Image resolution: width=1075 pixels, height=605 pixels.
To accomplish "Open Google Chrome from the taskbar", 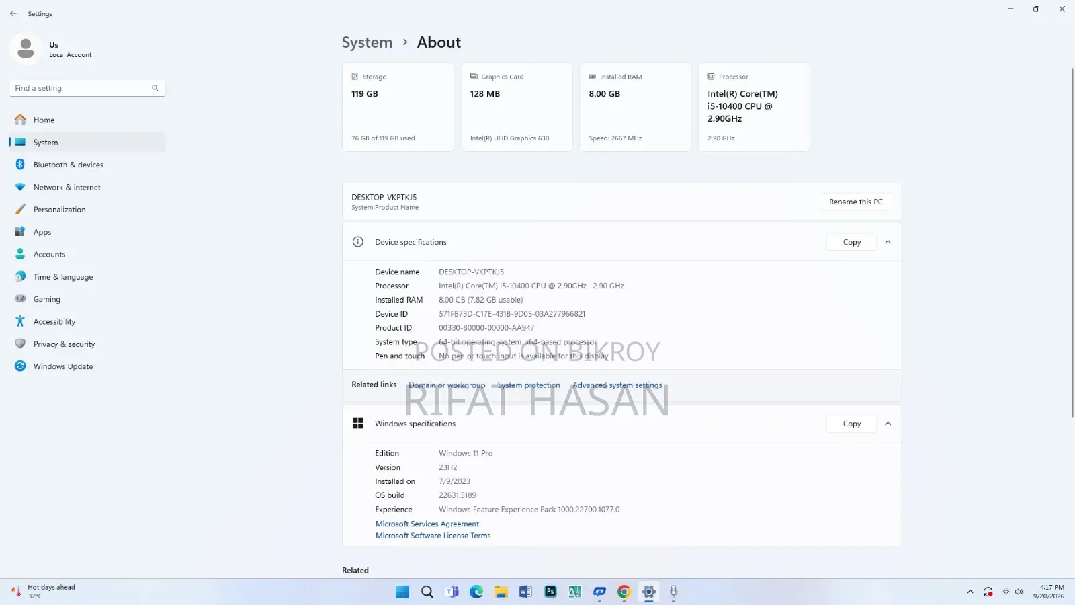I will pyautogui.click(x=624, y=592).
